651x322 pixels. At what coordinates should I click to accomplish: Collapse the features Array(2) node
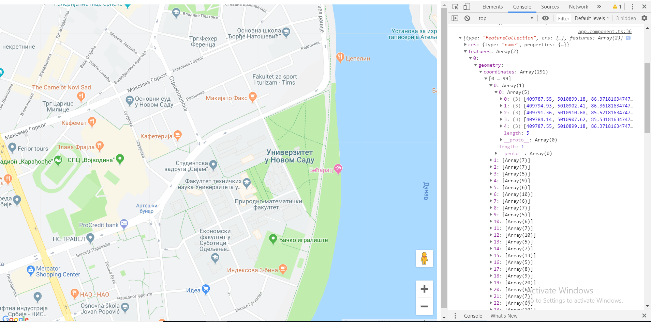[465, 51]
